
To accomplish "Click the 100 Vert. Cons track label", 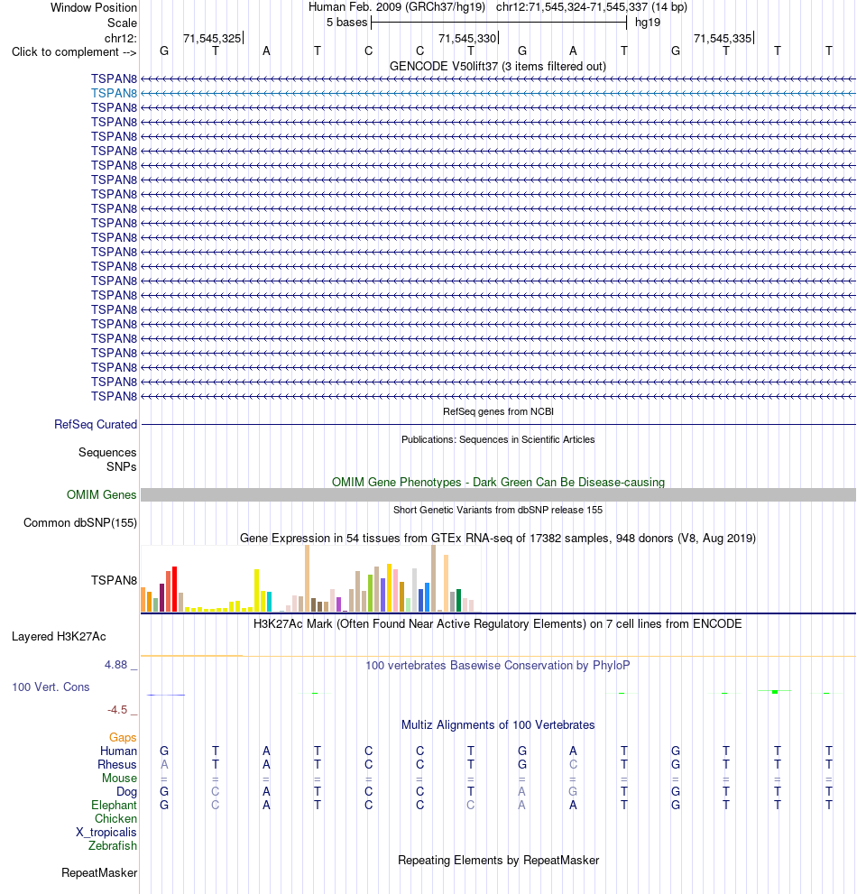I will 51,687.
